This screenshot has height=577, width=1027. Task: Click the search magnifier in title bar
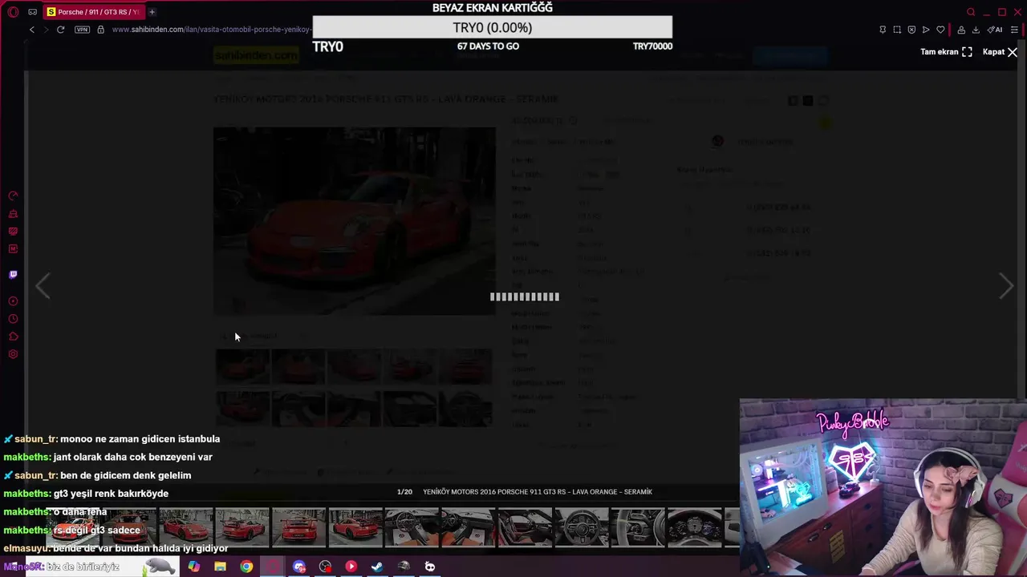[971, 12]
